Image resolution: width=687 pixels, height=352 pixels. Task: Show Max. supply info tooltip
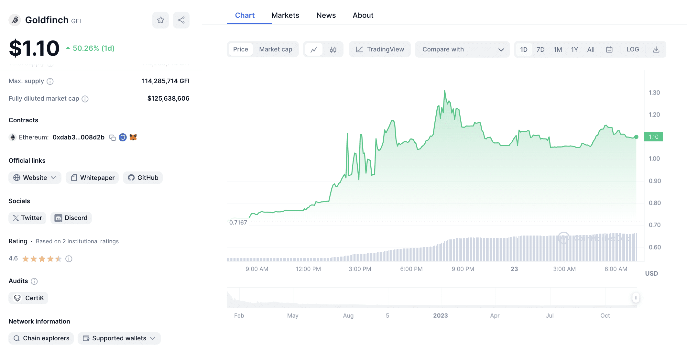pos(50,81)
